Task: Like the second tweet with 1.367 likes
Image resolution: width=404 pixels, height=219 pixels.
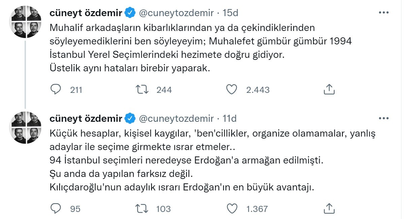Action: pyautogui.click(x=231, y=209)
